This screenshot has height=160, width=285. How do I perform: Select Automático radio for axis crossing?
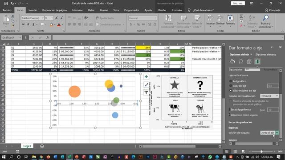(x=231, y=81)
